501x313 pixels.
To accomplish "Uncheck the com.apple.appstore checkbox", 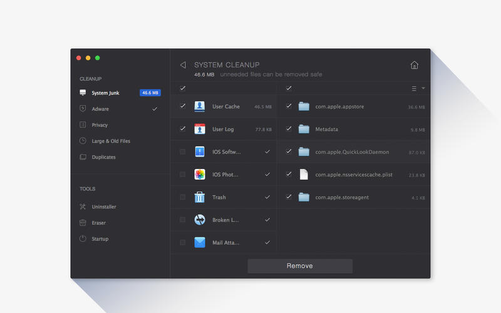I will [289, 106].
